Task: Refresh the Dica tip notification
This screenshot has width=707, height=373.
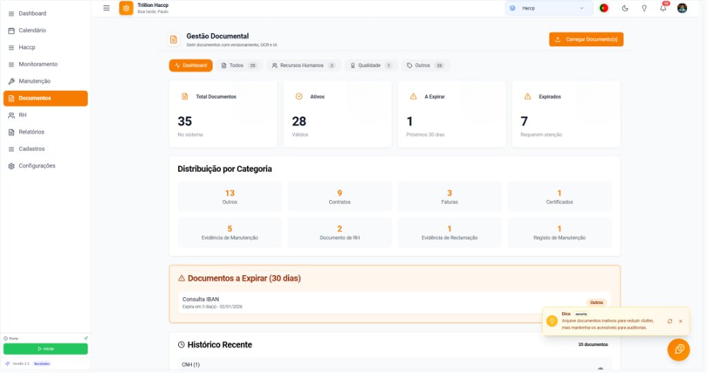Action: point(670,321)
